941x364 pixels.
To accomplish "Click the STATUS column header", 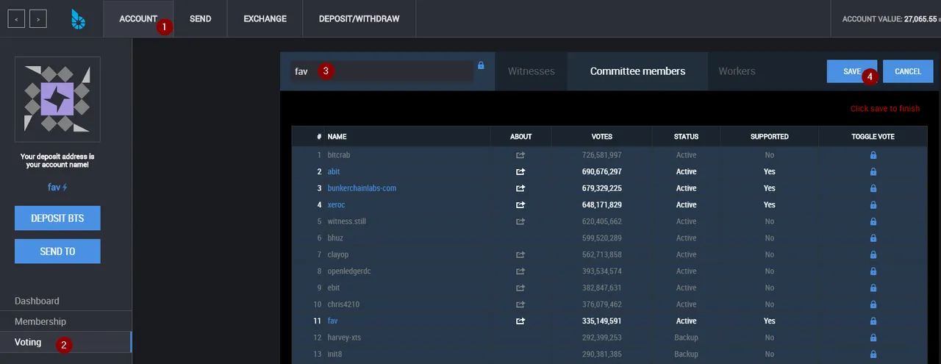I will (686, 137).
